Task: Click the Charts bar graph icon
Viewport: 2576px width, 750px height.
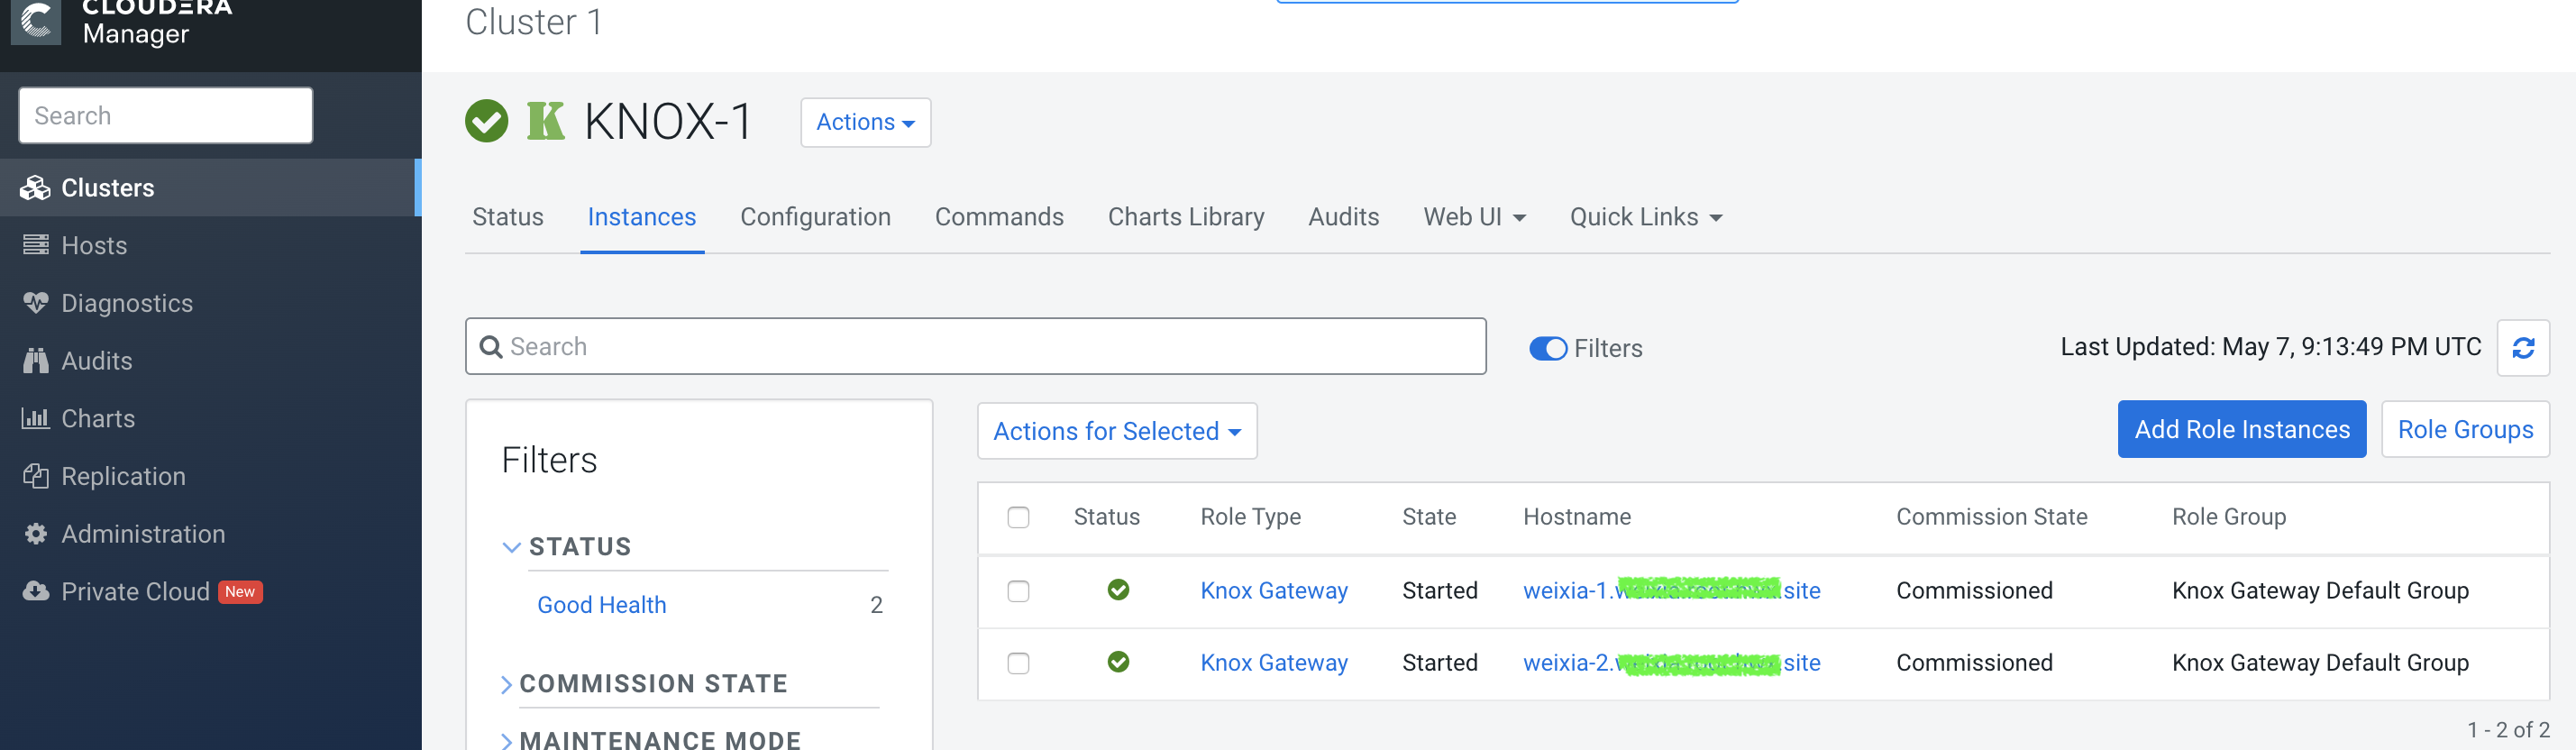Action: pos(36,418)
